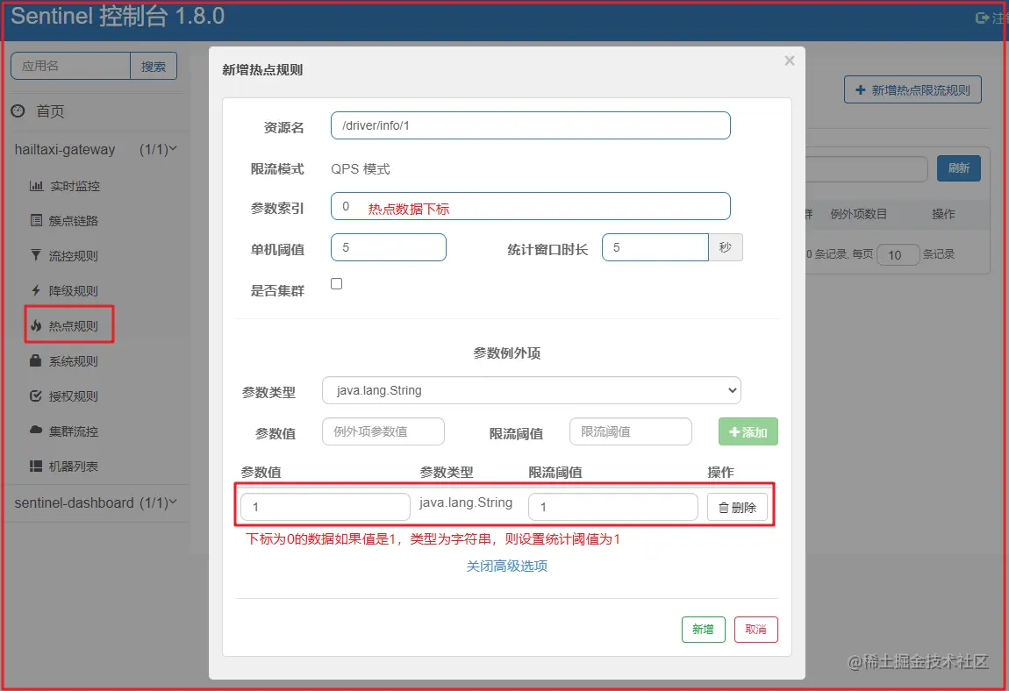Image resolution: width=1009 pixels, height=691 pixels.
Task: Collapse the hailtaxi-gateway app group
Action: point(96,149)
